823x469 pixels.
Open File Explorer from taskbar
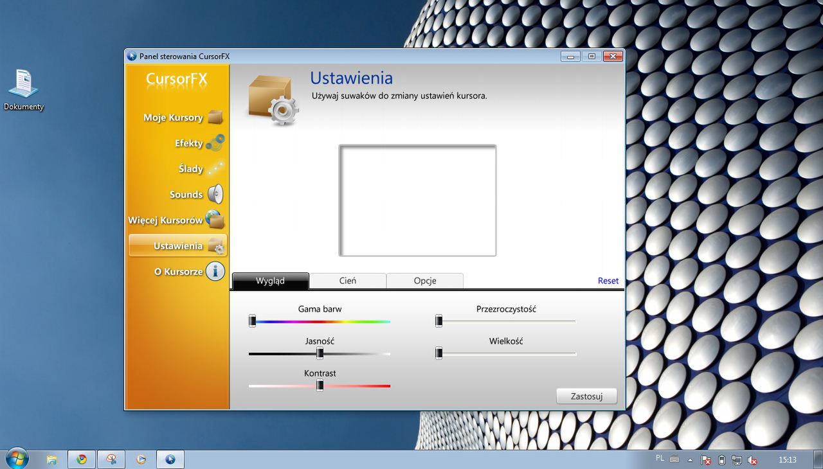pos(52,459)
